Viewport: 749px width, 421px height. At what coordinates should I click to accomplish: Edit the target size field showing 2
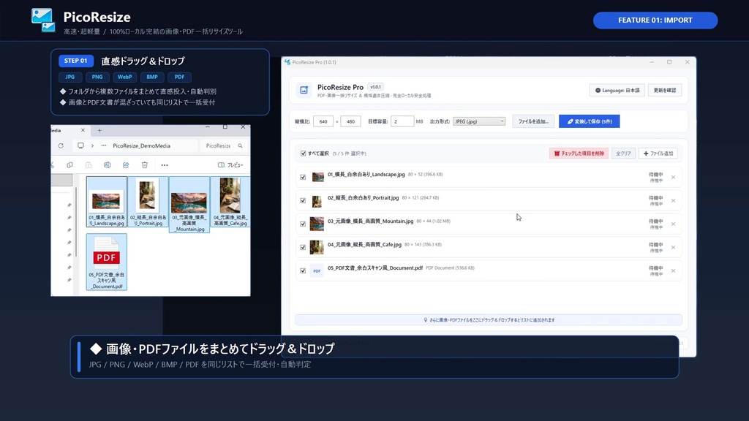402,121
